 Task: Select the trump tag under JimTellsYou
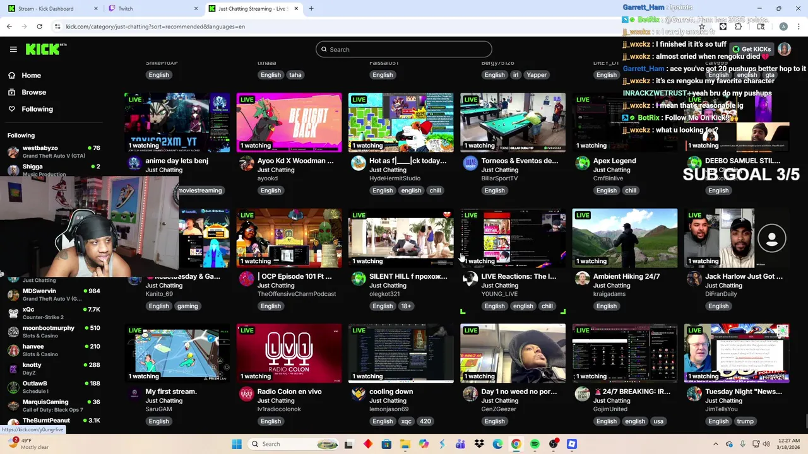pos(746,421)
